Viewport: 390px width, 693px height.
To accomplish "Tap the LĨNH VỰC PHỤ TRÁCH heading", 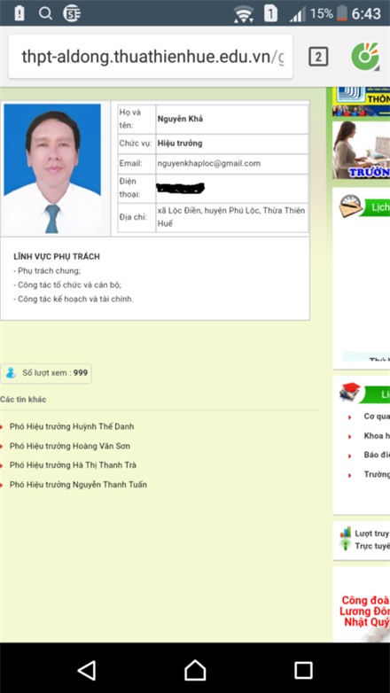I will [x=57, y=256].
